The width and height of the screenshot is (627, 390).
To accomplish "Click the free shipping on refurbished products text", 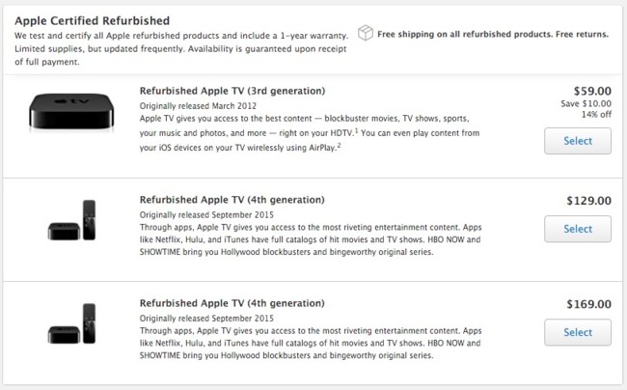I will 493,34.
